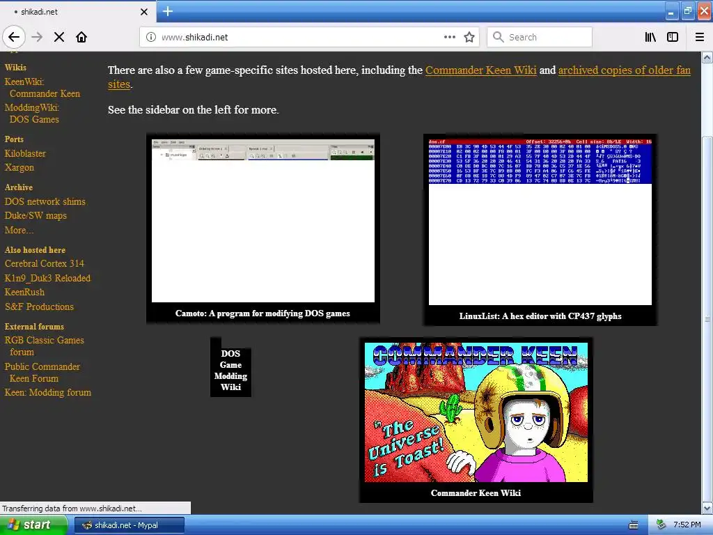
Task: Click the Transferring data status message
Action: [x=72, y=508]
